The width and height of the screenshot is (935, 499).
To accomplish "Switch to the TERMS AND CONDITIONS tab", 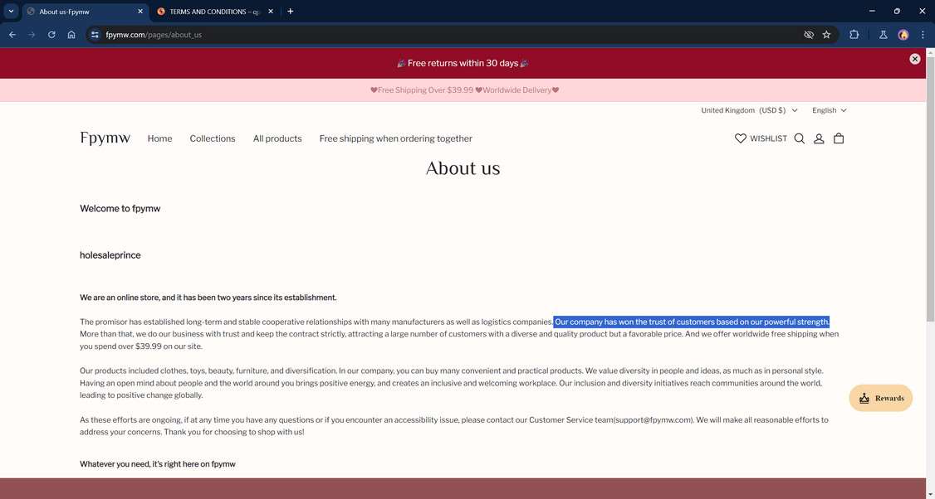I will pos(212,11).
